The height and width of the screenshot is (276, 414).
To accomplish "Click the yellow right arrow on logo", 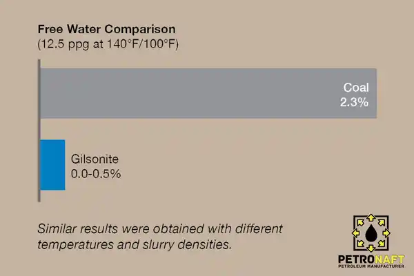I will pos(386,233).
